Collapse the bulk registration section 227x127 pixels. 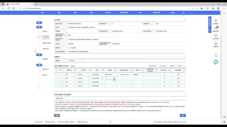tap(184, 95)
